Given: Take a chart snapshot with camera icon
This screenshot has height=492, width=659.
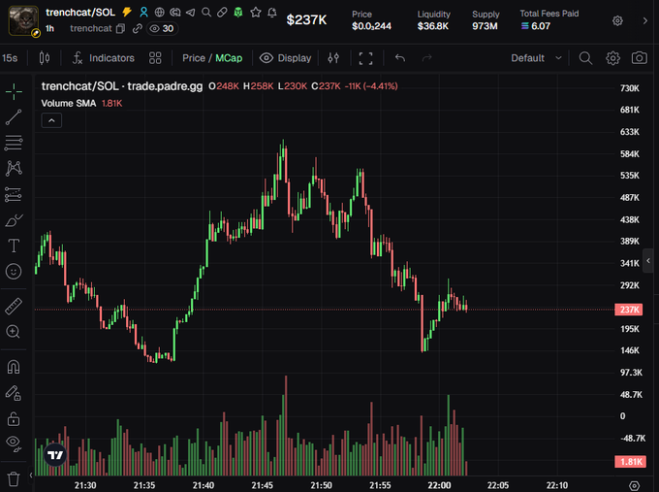Looking at the screenshot, I should click(639, 58).
